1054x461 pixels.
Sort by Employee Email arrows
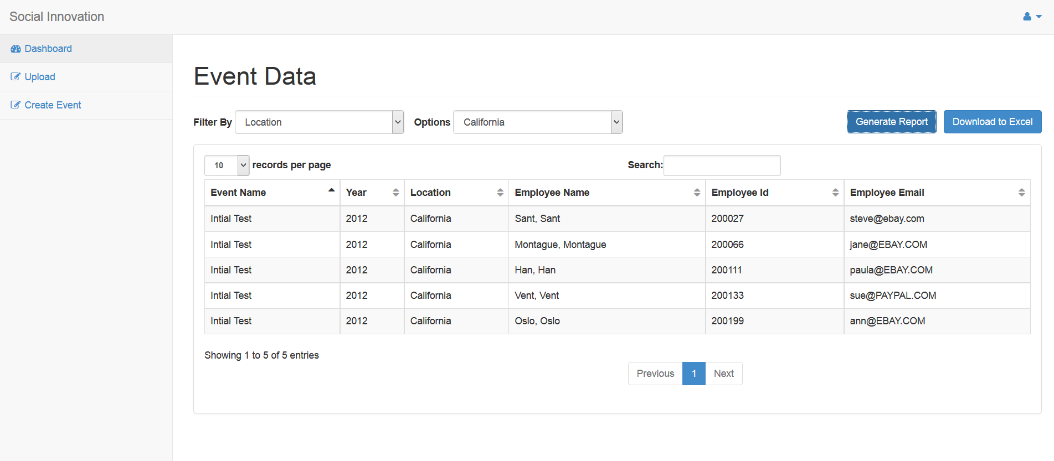[1021, 193]
